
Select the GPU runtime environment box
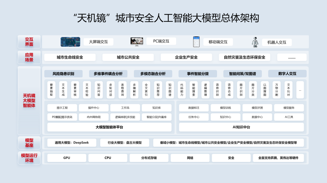(x=67, y=158)
